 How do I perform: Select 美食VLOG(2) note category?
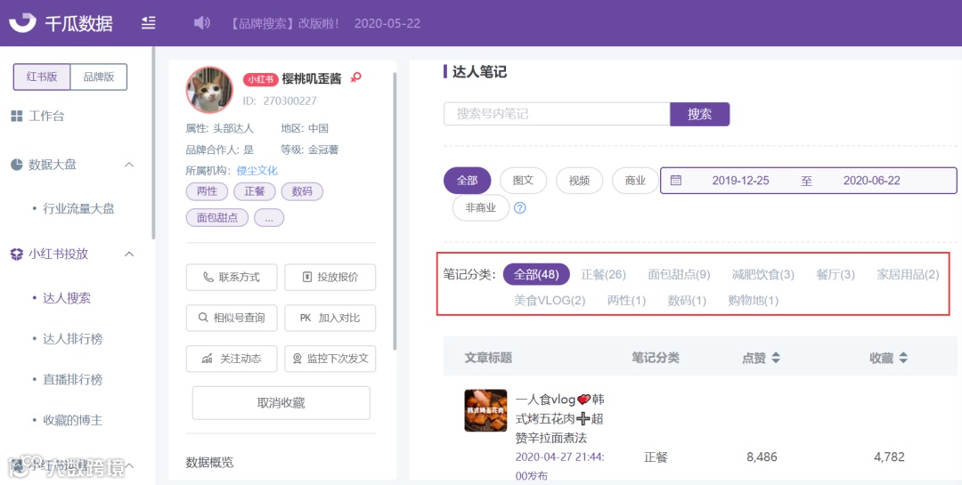click(550, 301)
